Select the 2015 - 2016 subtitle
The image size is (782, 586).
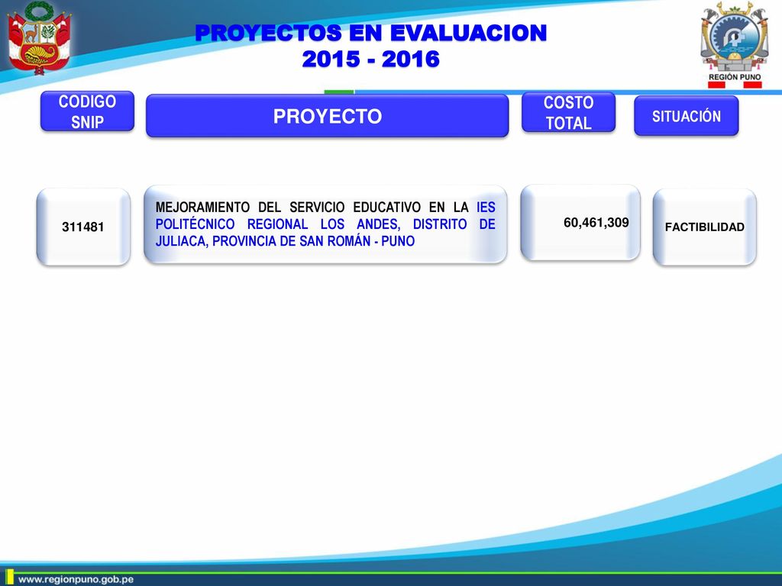pos(370,60)
